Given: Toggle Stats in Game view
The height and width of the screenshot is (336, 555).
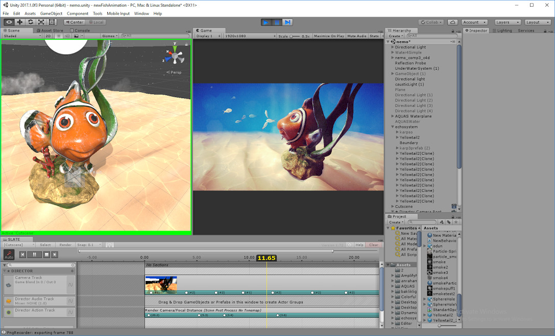Looking at the screenshot, I should (374, 36).
